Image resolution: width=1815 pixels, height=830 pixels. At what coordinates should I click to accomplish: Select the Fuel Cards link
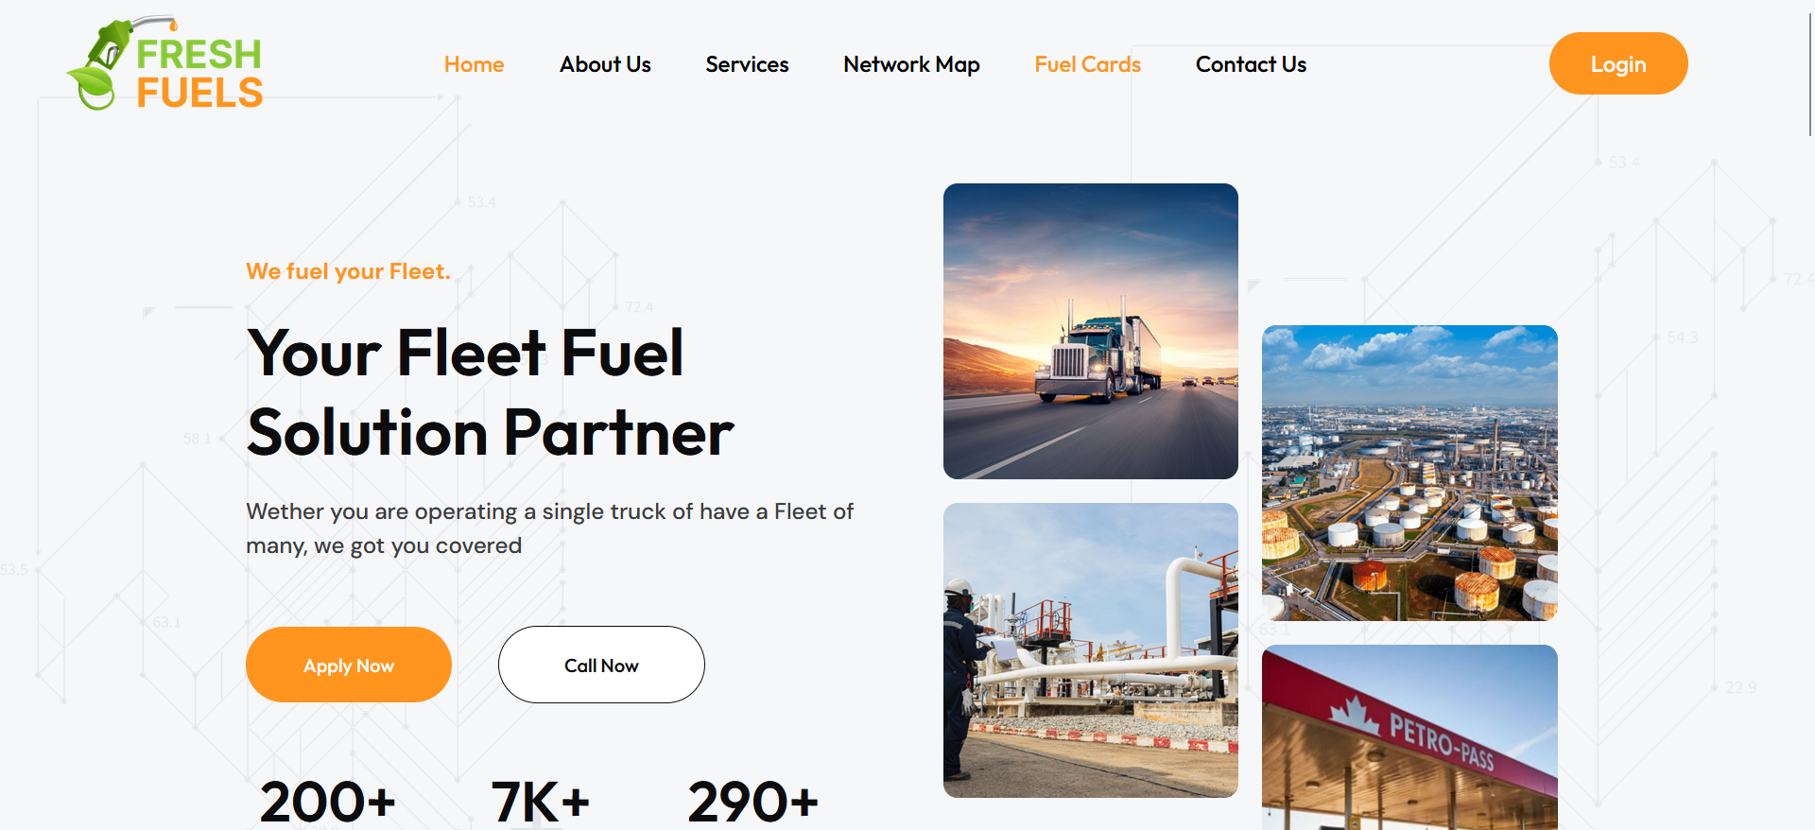pos(1087,64)
